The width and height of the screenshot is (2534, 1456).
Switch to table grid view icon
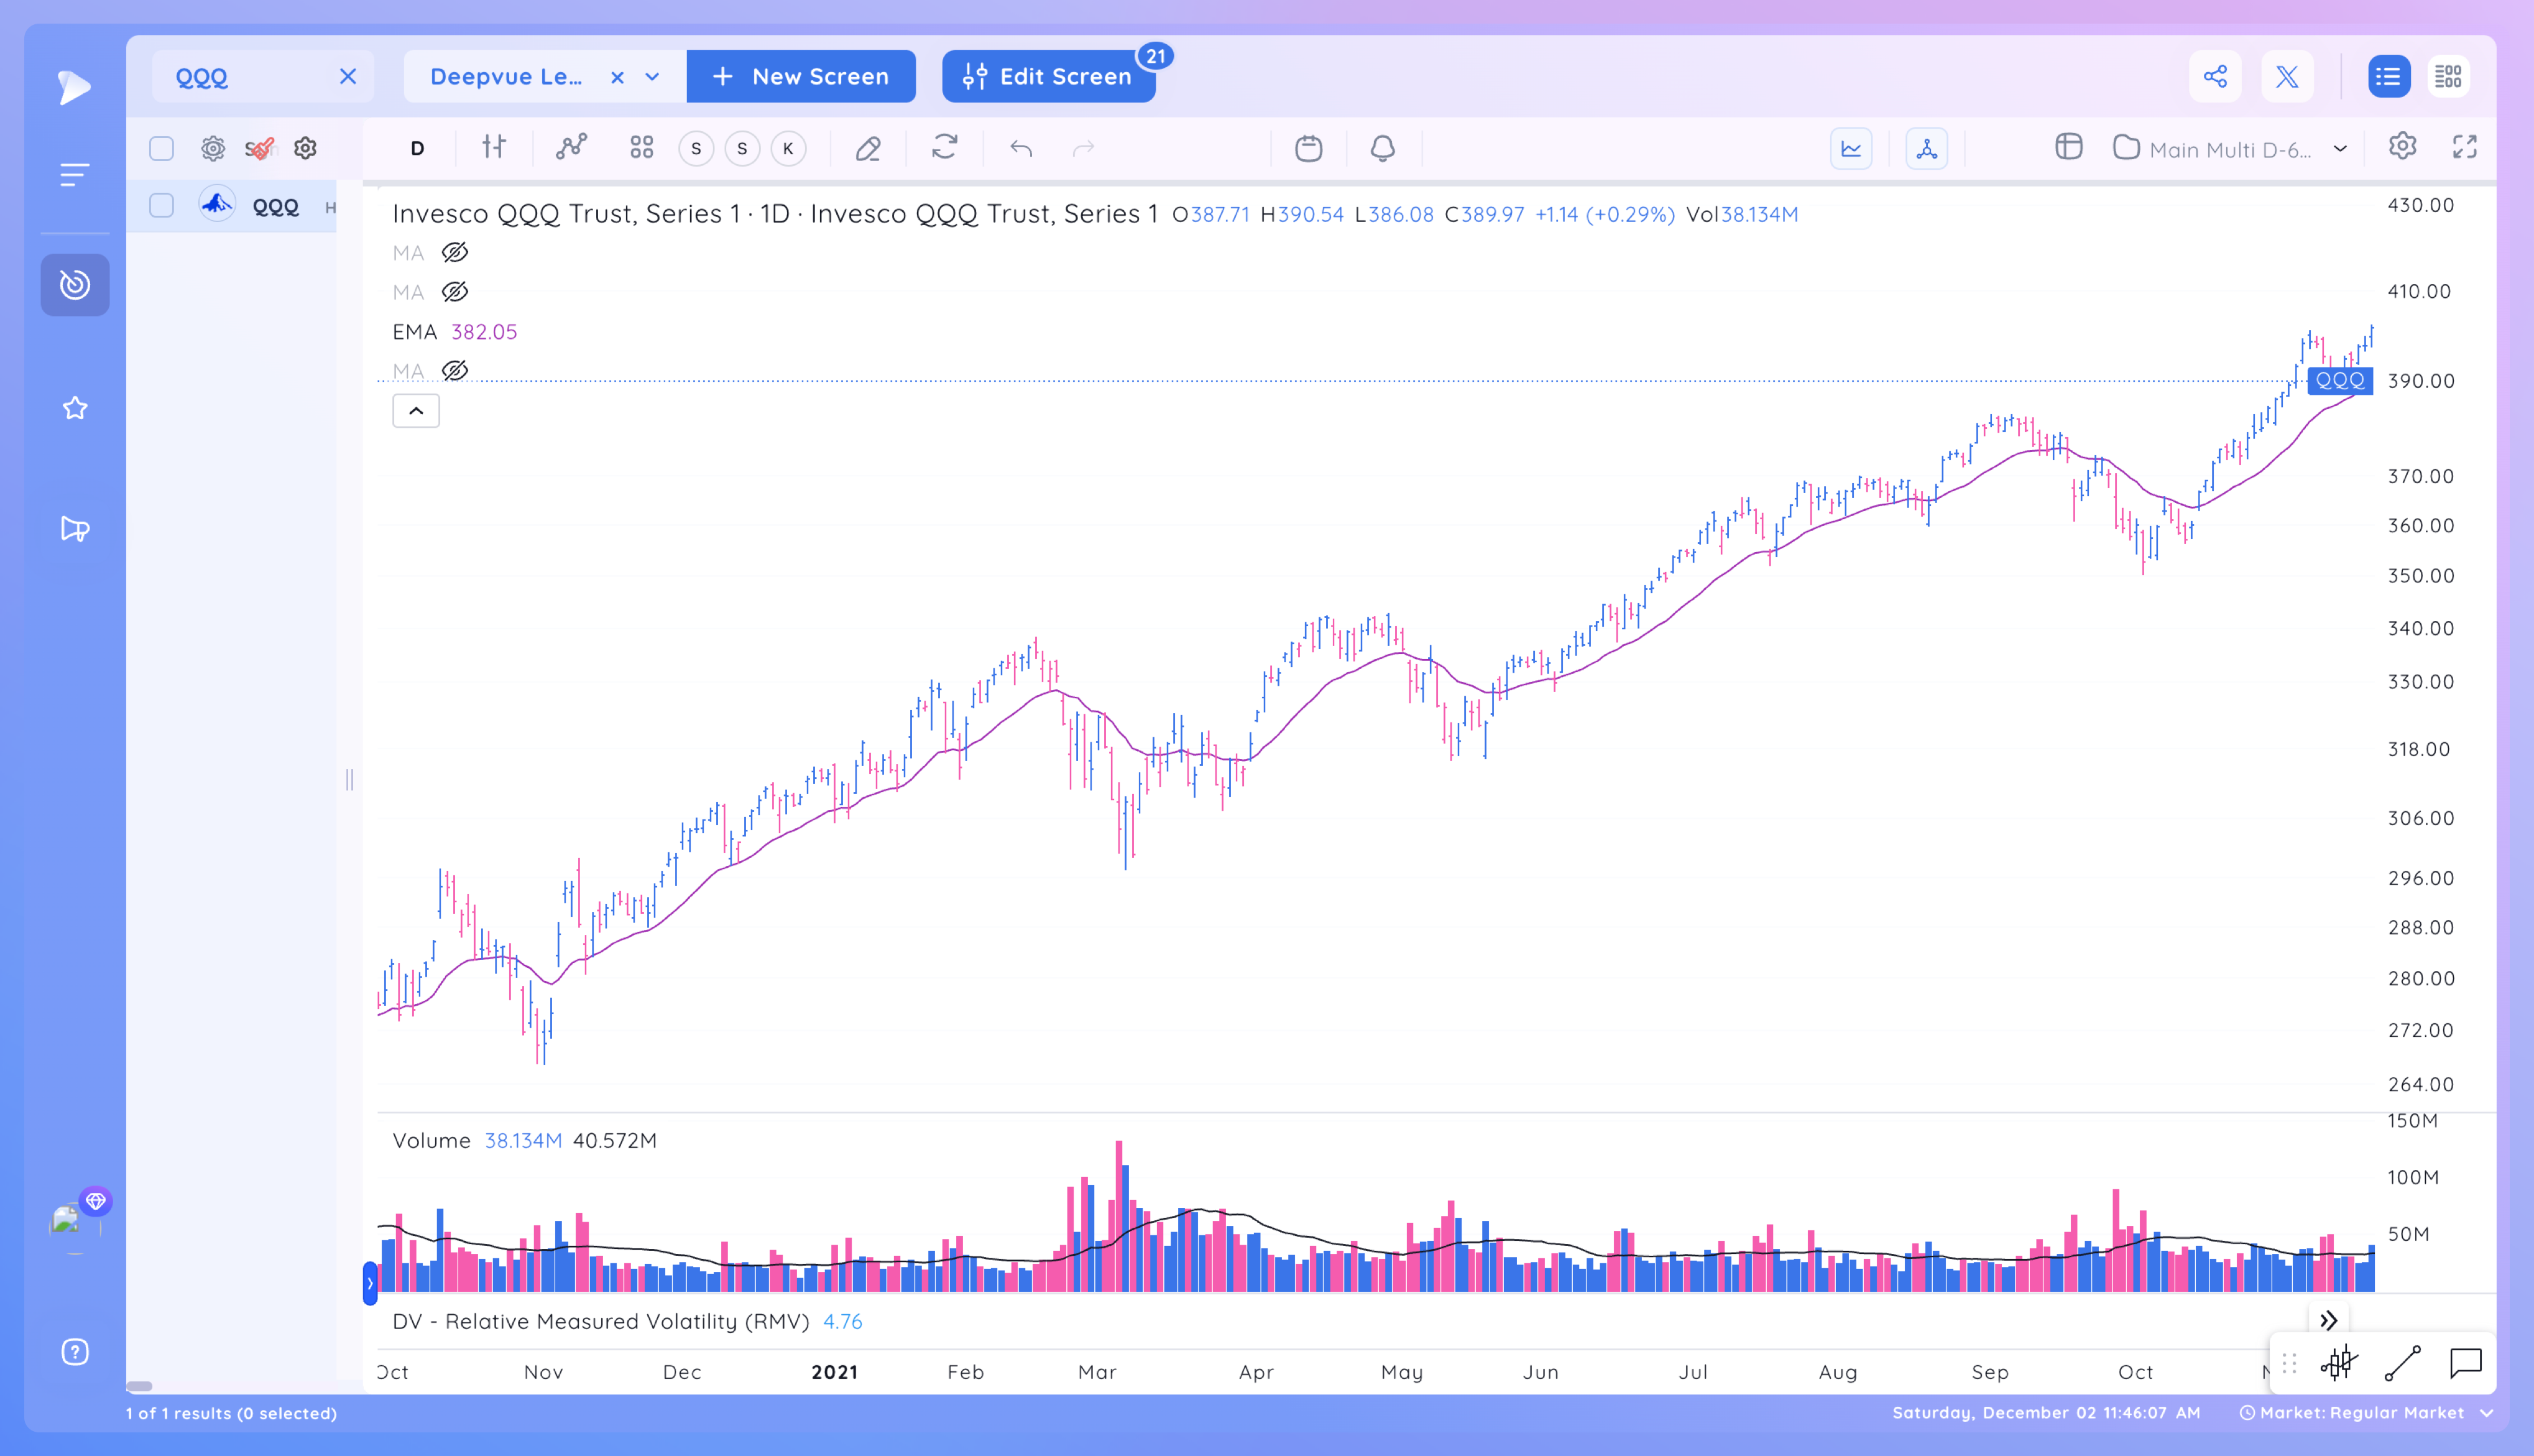(2448, 76)
